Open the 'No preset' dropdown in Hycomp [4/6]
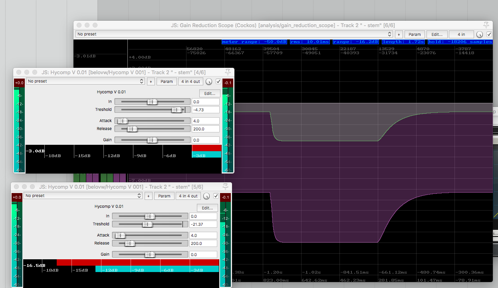Screen dimensions: 498x288 point(85,81)
